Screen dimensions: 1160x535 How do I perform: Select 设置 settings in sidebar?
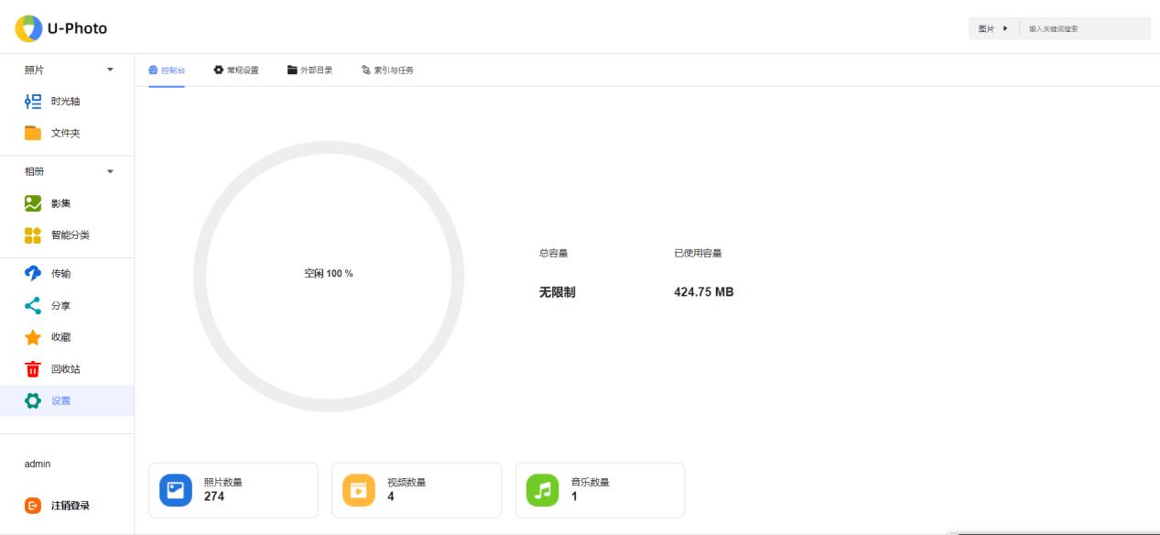point(60,401)
